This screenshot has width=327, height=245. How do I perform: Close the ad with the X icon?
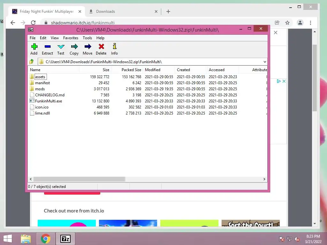pyautogui.click(x=284, y=81)
